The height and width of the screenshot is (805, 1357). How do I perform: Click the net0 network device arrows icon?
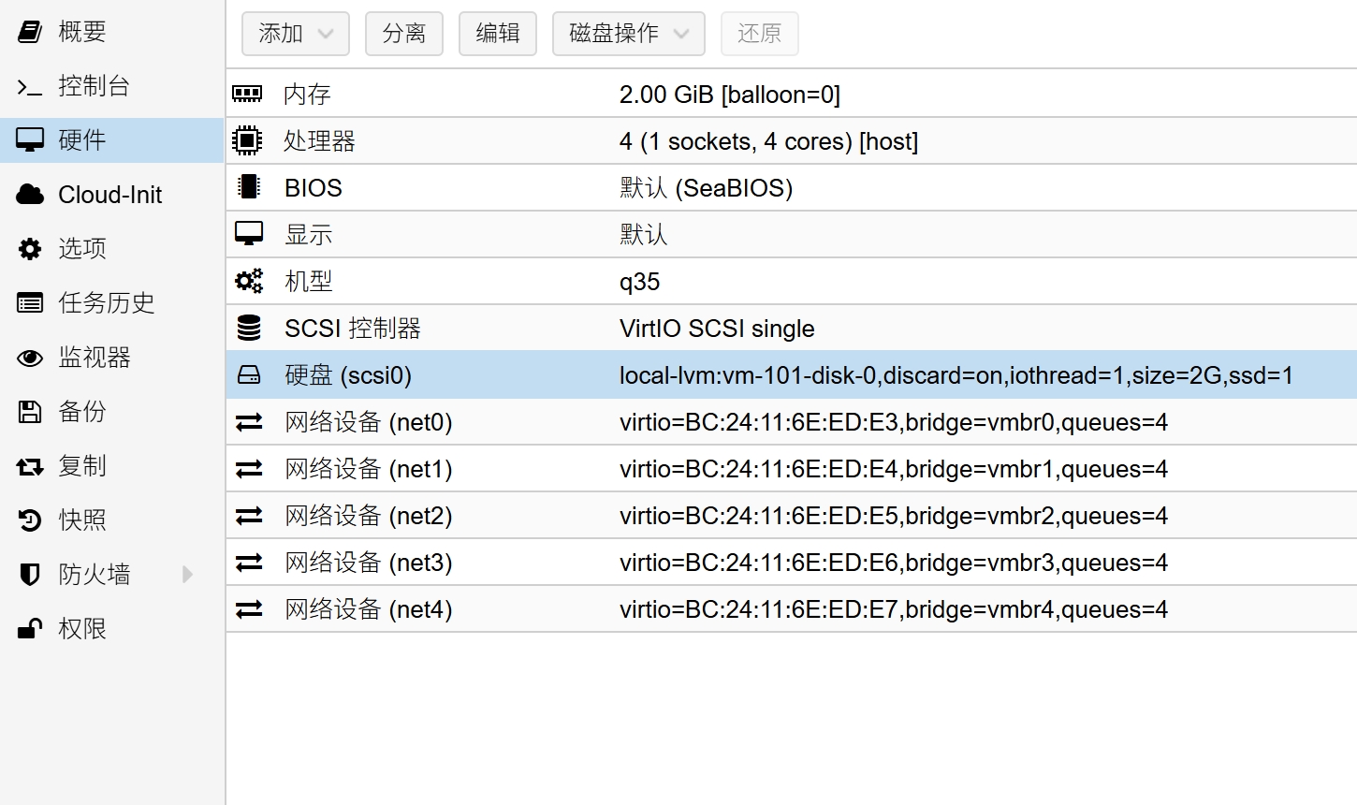249,422
